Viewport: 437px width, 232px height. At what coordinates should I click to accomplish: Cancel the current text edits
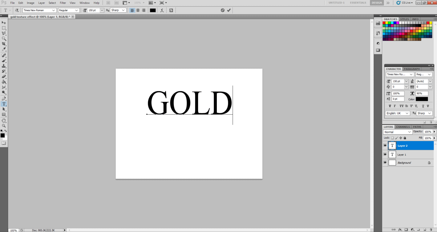[223, 10]
